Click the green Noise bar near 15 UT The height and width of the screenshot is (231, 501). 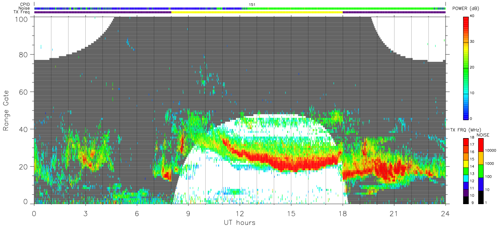point(291,8)
